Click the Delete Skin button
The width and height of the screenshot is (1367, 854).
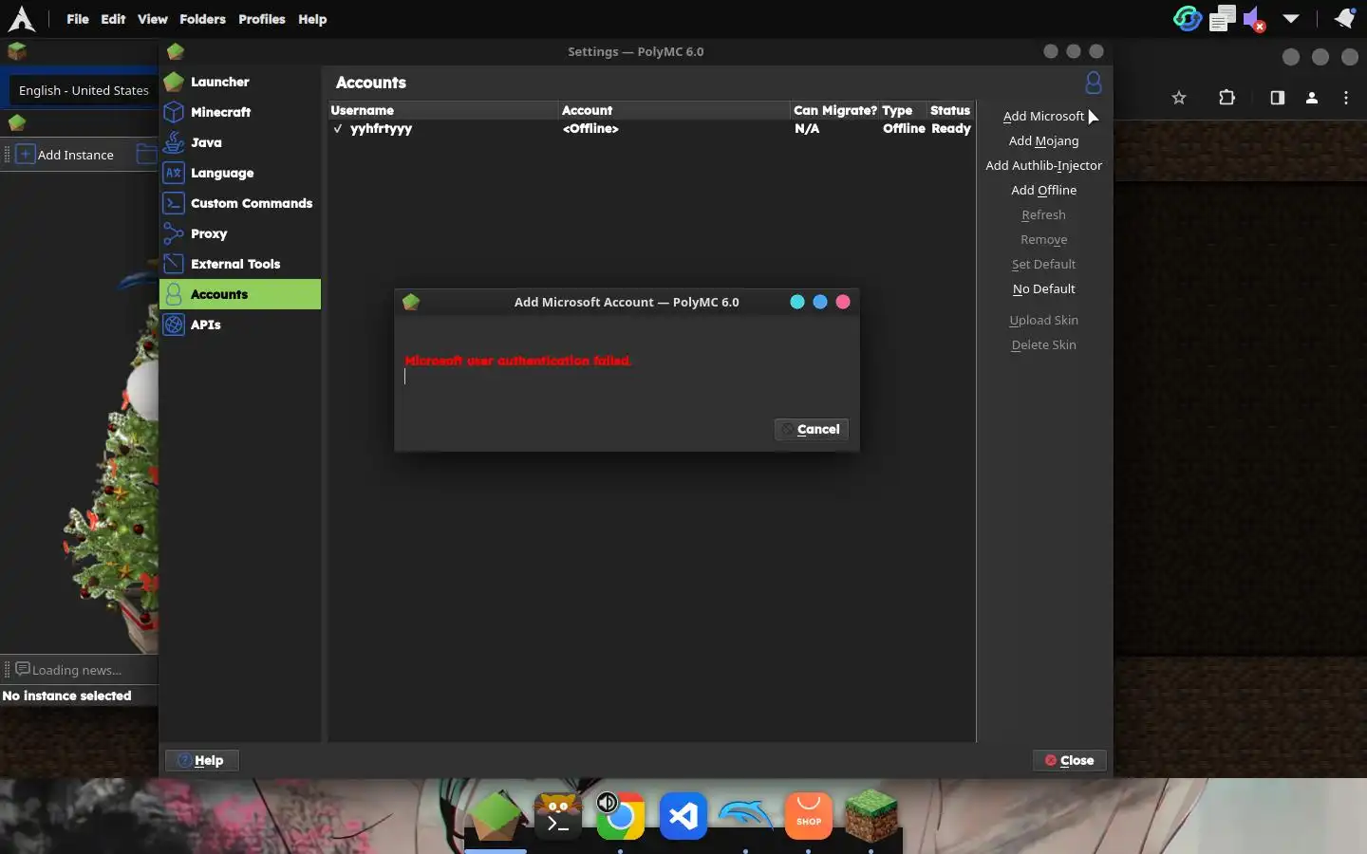click(x=1043, y=344)
